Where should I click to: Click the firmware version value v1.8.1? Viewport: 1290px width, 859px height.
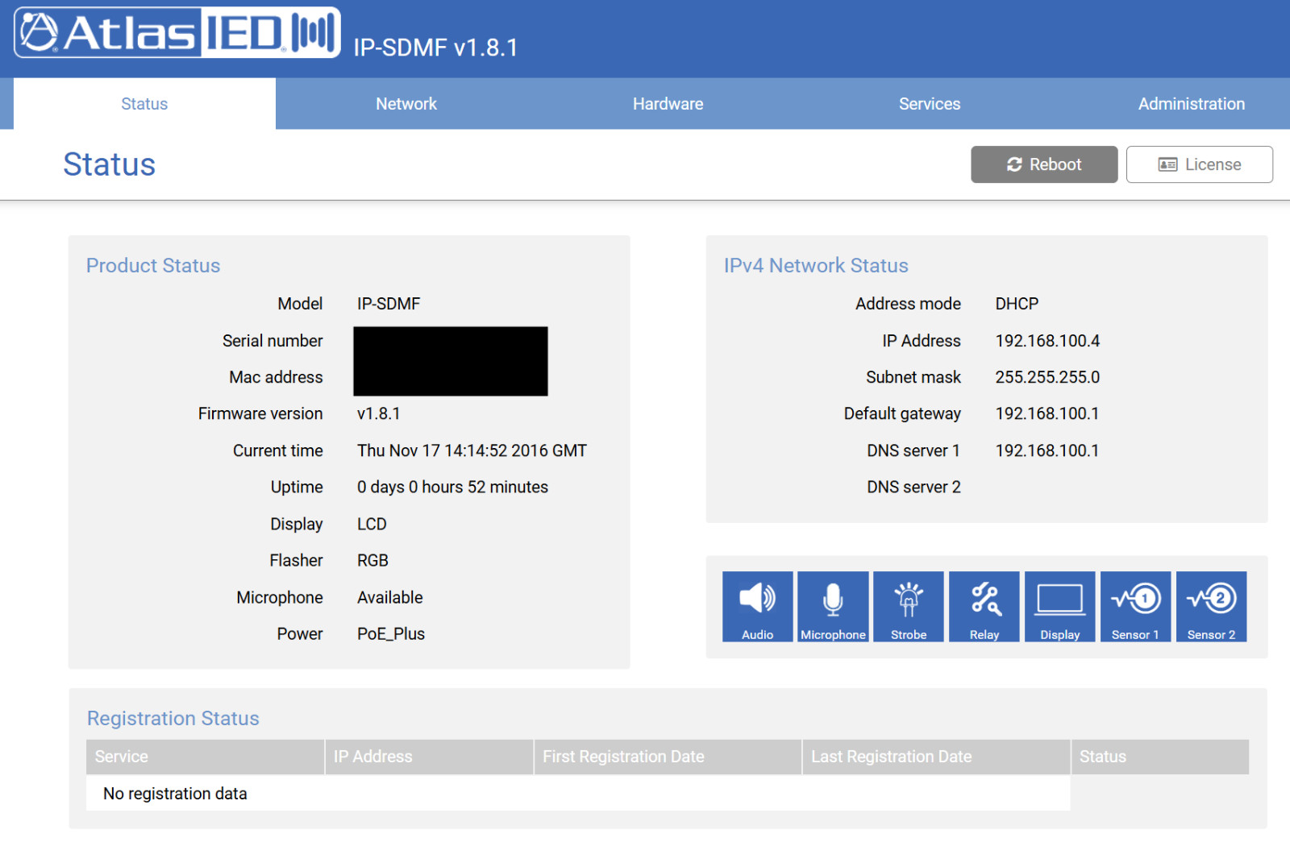379,413
